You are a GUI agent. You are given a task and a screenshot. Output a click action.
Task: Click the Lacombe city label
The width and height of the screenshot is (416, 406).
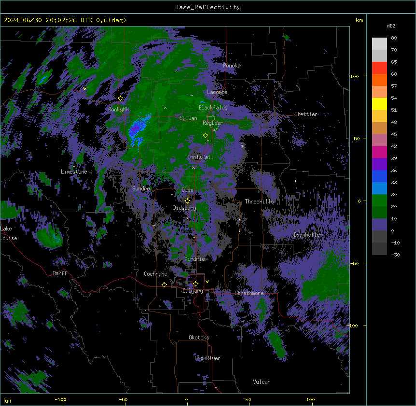[217, 92]
